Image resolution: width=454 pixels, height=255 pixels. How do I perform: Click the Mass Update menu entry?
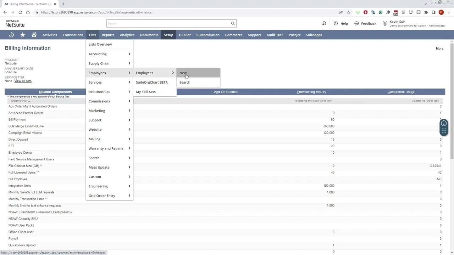tap(109, 167)
